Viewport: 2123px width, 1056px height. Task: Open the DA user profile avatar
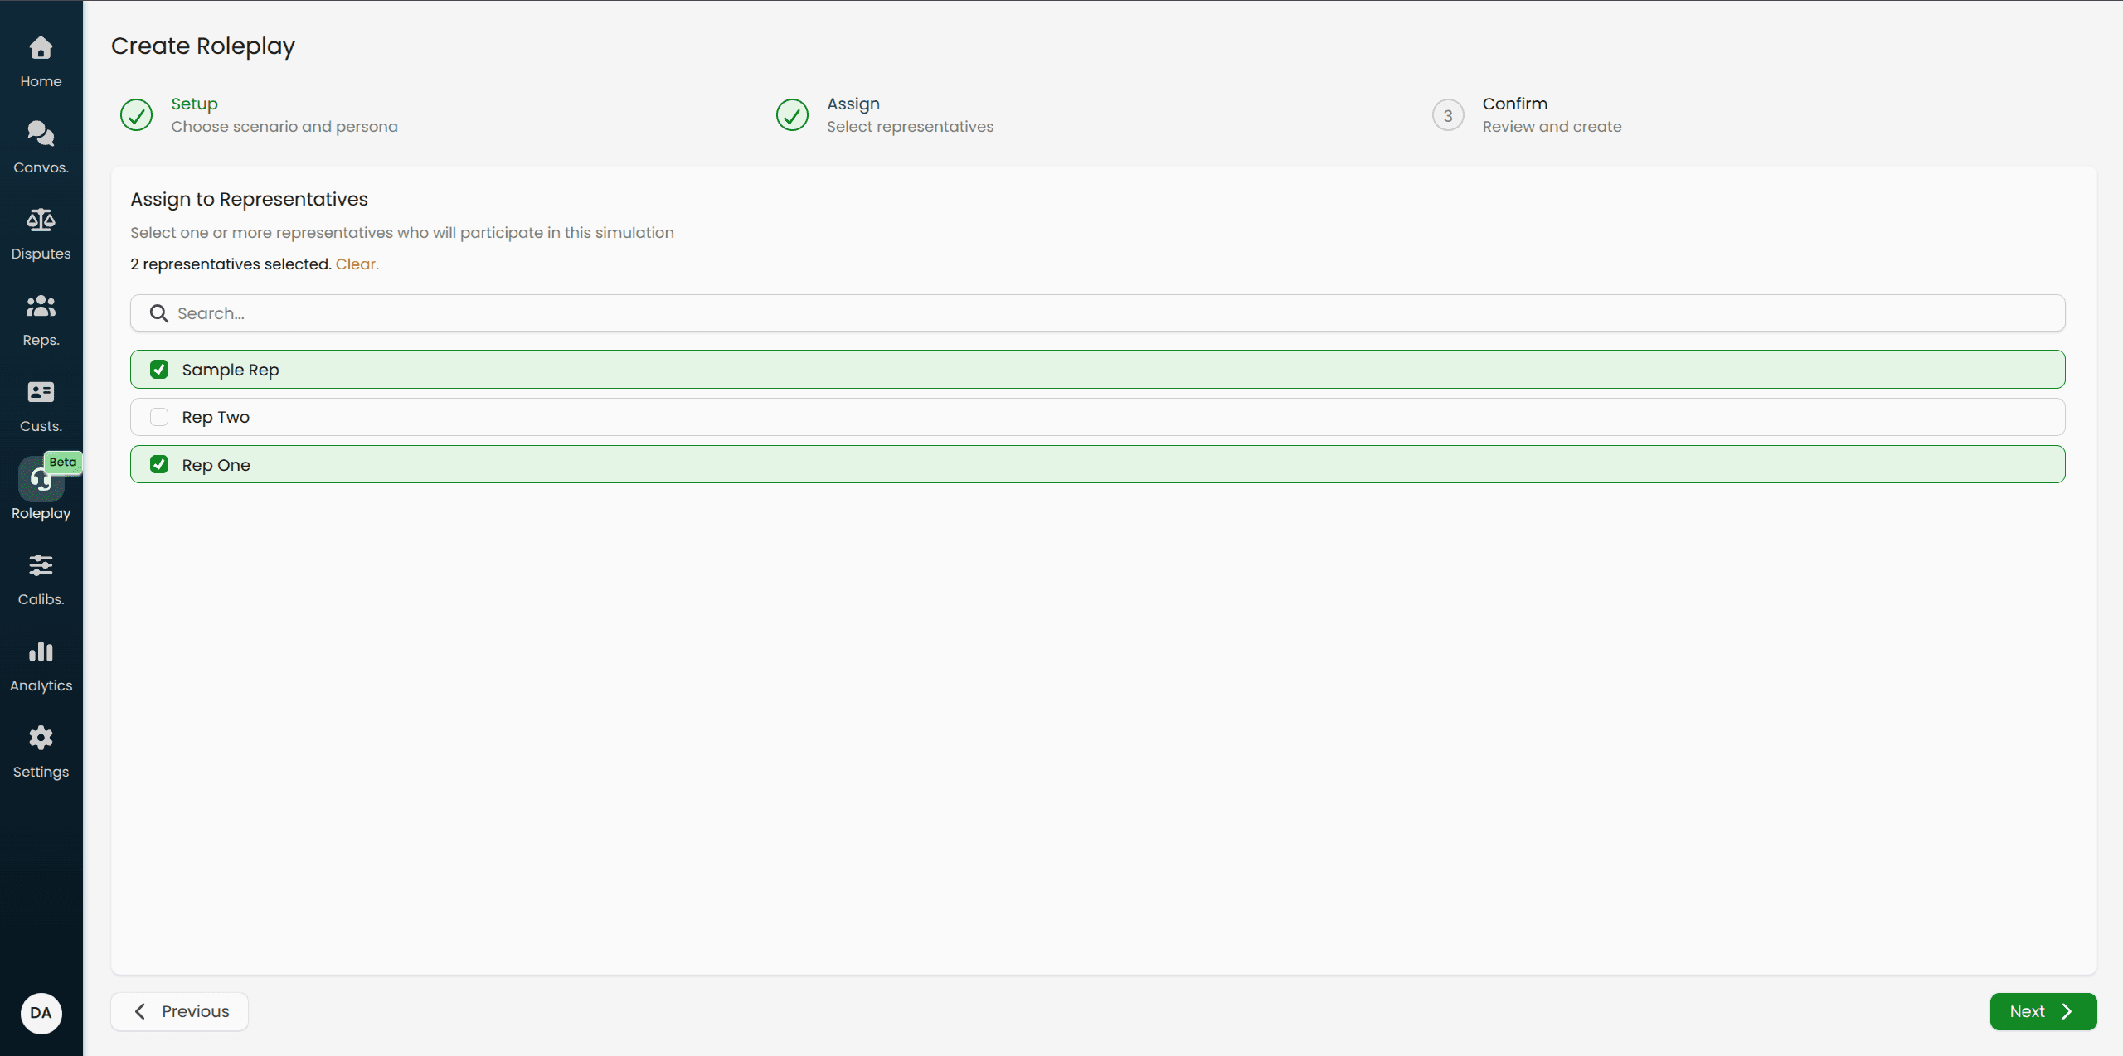(x=41, y=1013)
